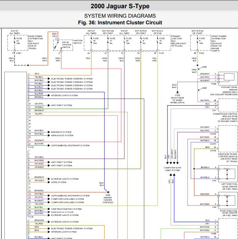Select the "SYSTEM WIRING DIAGRAMS" heading
The height and width of the screenshot is (239, 238).
tap(120, 16)
